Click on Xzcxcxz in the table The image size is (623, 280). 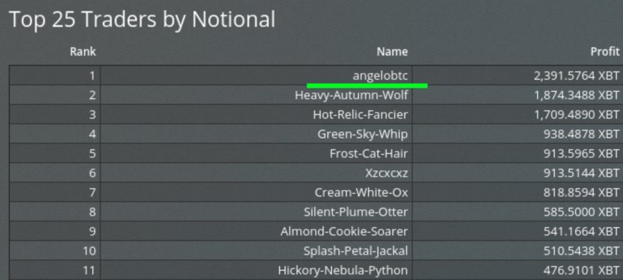(x=386, y=173)
